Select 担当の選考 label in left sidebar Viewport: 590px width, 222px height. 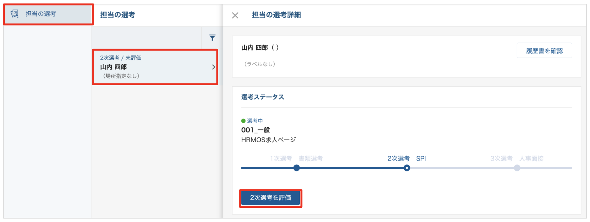tap(41, 14)
